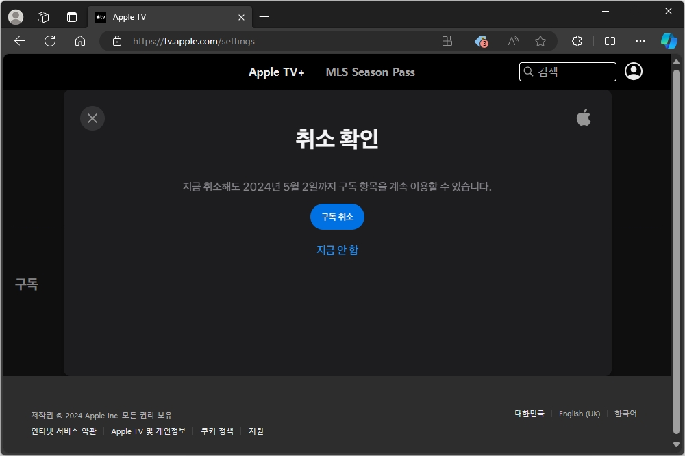
Task: Click the search magnifier icon
Action: pyautogui.click(x=528, y=72)
